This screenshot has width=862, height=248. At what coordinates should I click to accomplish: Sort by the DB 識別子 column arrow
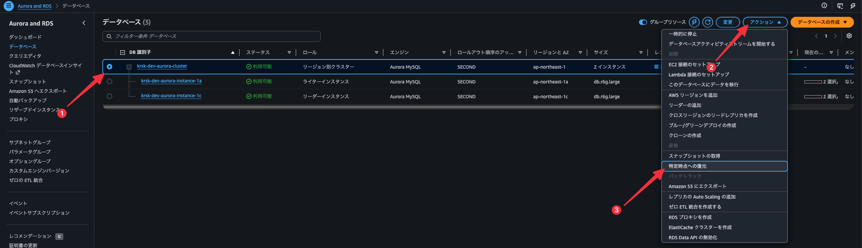click(x=233, y=52)
